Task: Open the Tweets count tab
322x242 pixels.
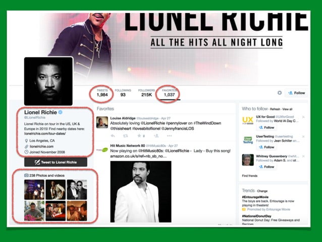Action: [x=102, y=93]
